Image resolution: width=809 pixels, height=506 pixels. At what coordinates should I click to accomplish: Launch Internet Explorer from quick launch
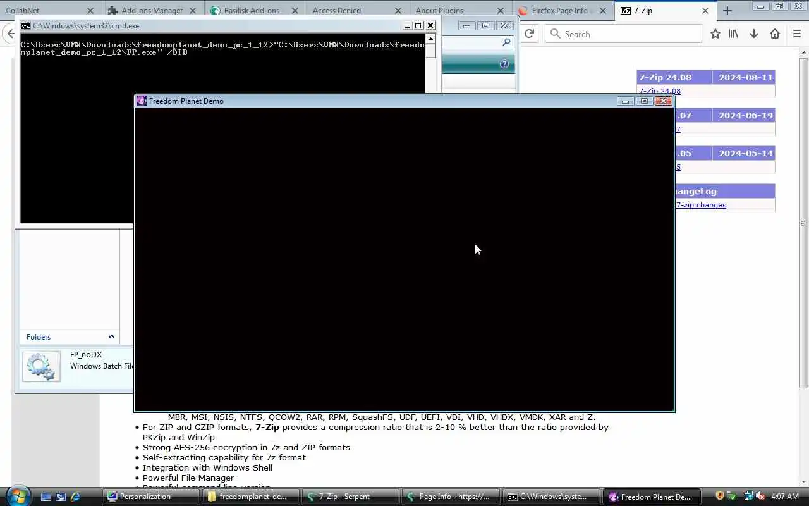(75, 497)
